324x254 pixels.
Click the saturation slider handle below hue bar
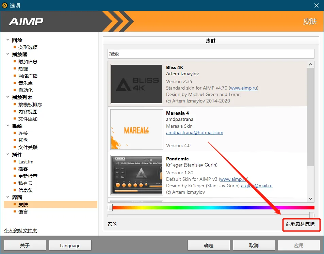(x=312, y=215)
